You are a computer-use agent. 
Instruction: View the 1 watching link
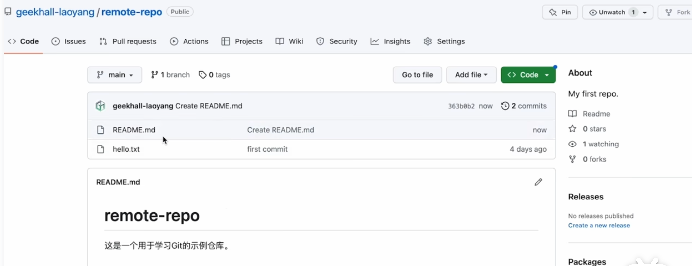pos(601,144)
